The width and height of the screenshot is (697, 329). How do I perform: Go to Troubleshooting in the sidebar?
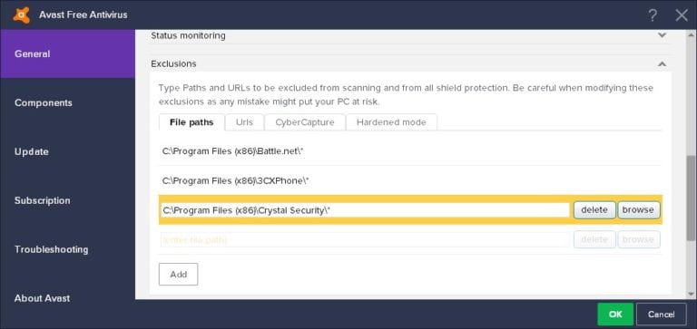click(51, 249)
